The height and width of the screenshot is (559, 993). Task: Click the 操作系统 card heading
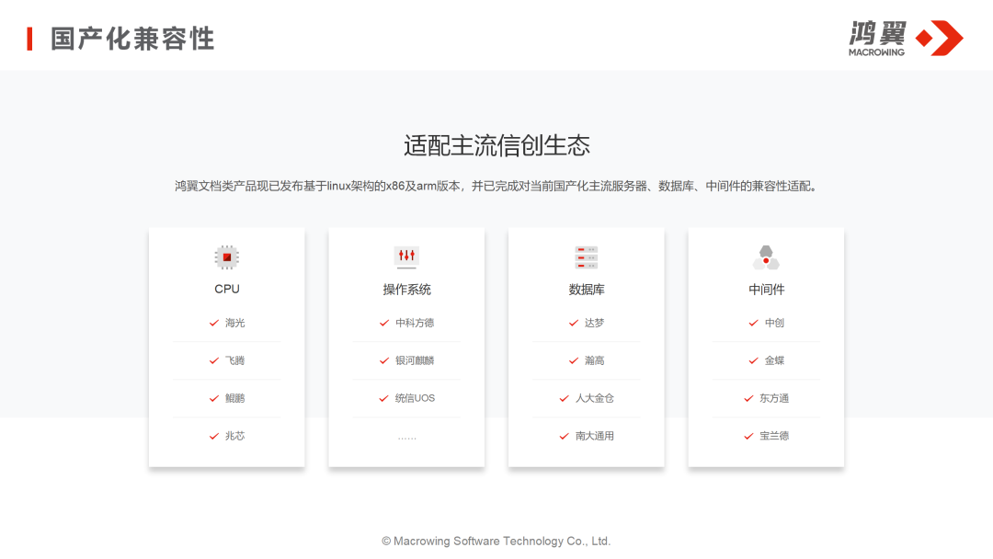(x=406, y=290)
